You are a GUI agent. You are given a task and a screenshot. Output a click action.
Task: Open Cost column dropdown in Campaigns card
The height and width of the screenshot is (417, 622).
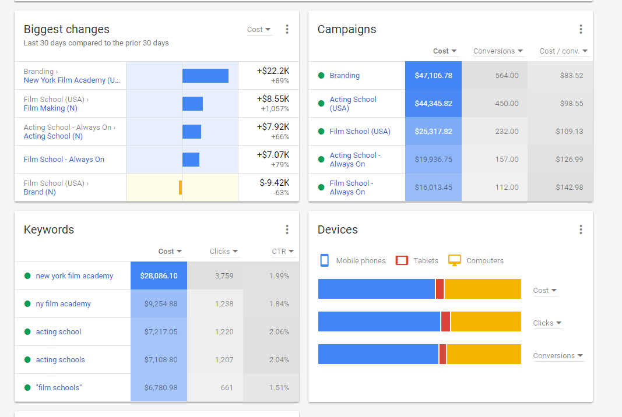point(445,51)
